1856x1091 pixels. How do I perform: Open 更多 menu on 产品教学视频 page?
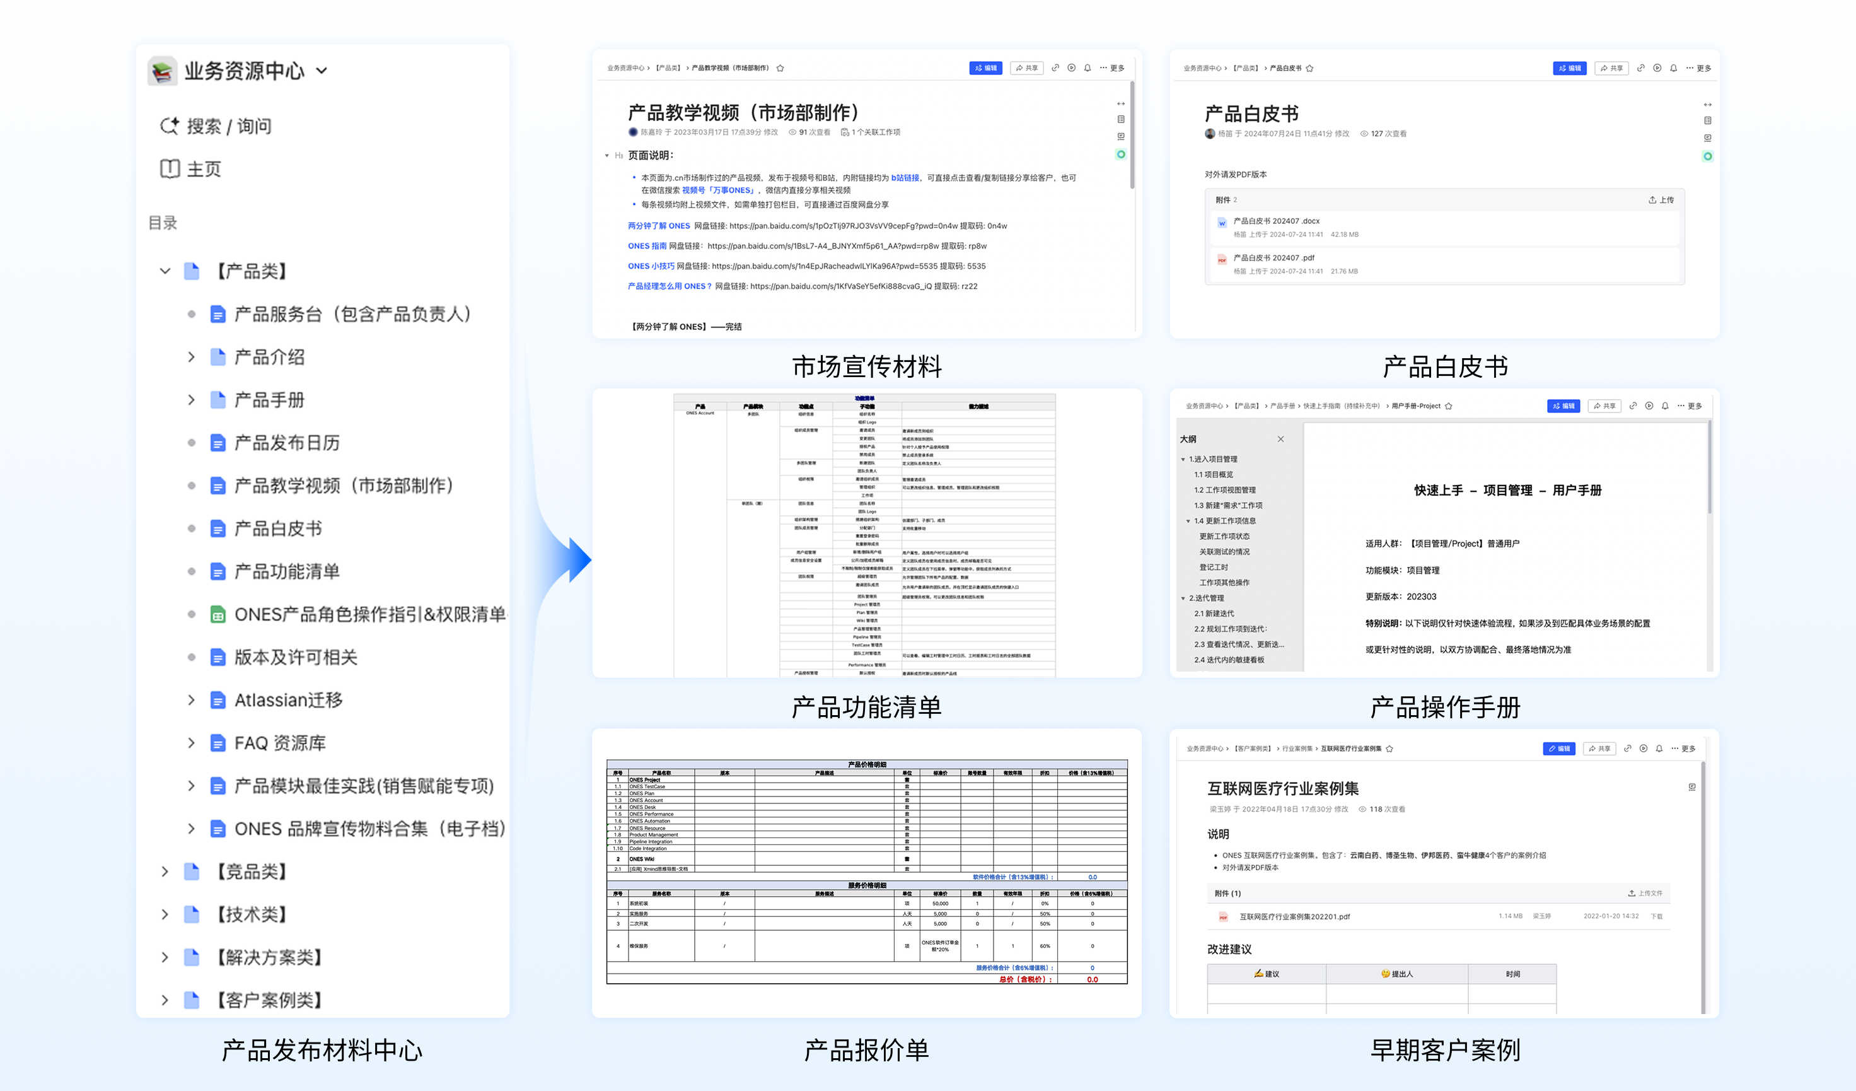click(1112, 67)
